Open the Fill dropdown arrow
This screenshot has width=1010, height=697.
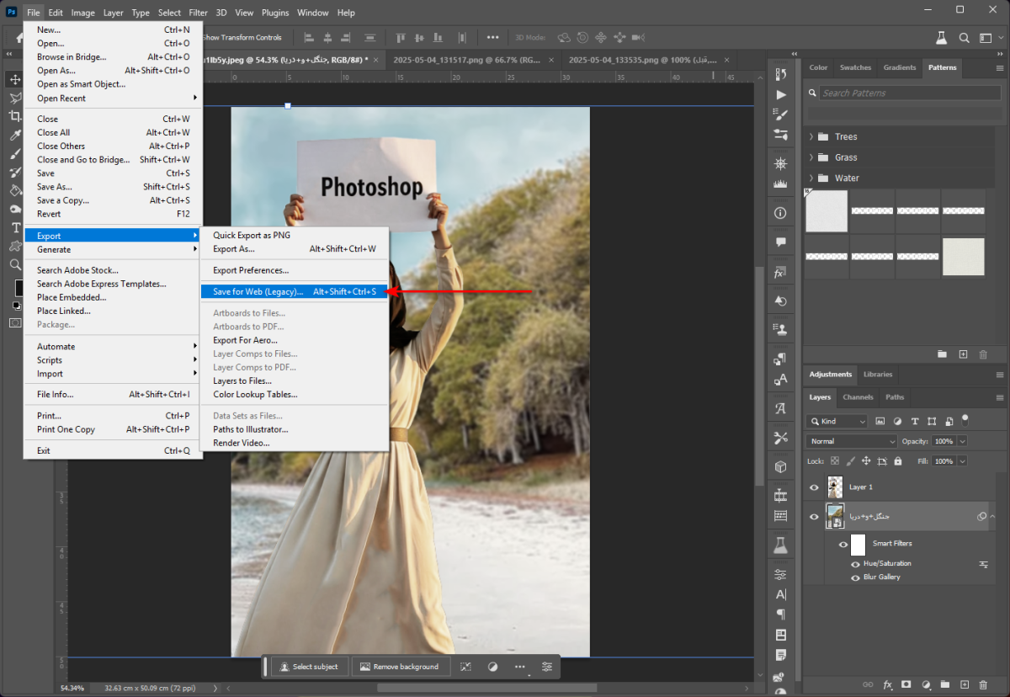click(x=963, y=461)
